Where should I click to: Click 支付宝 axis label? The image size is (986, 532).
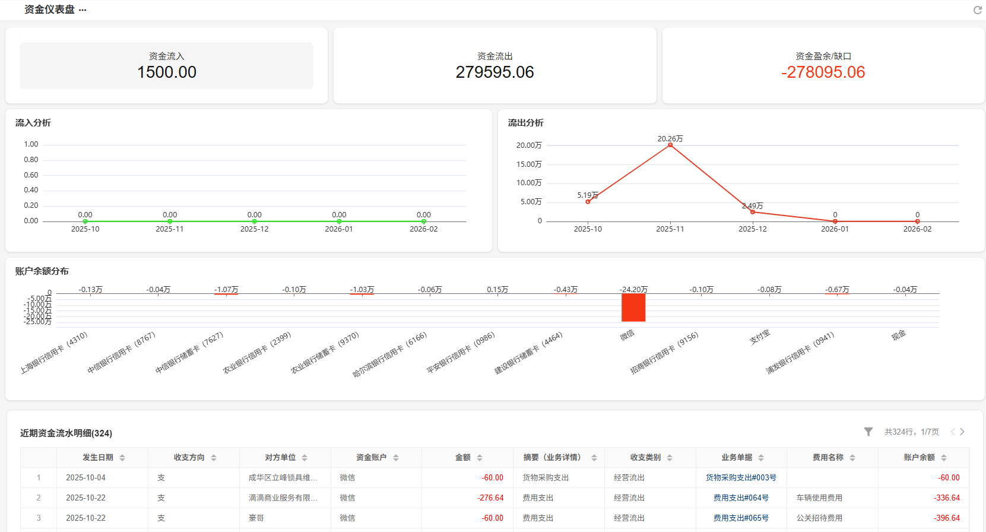coord(760,337)
